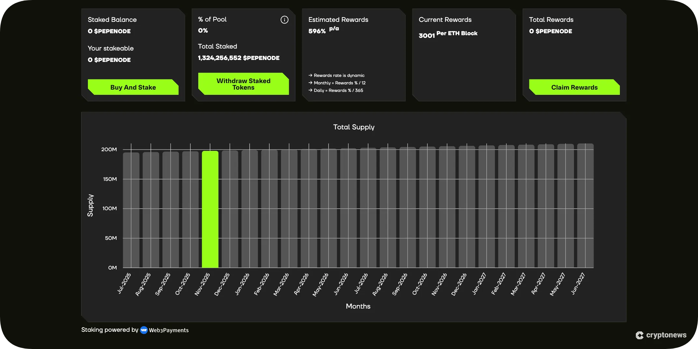Select the Jun-2027 supply bar
The height and width of the screenshot is (349, 698).
pyautogui.click(x=585, y=206)
